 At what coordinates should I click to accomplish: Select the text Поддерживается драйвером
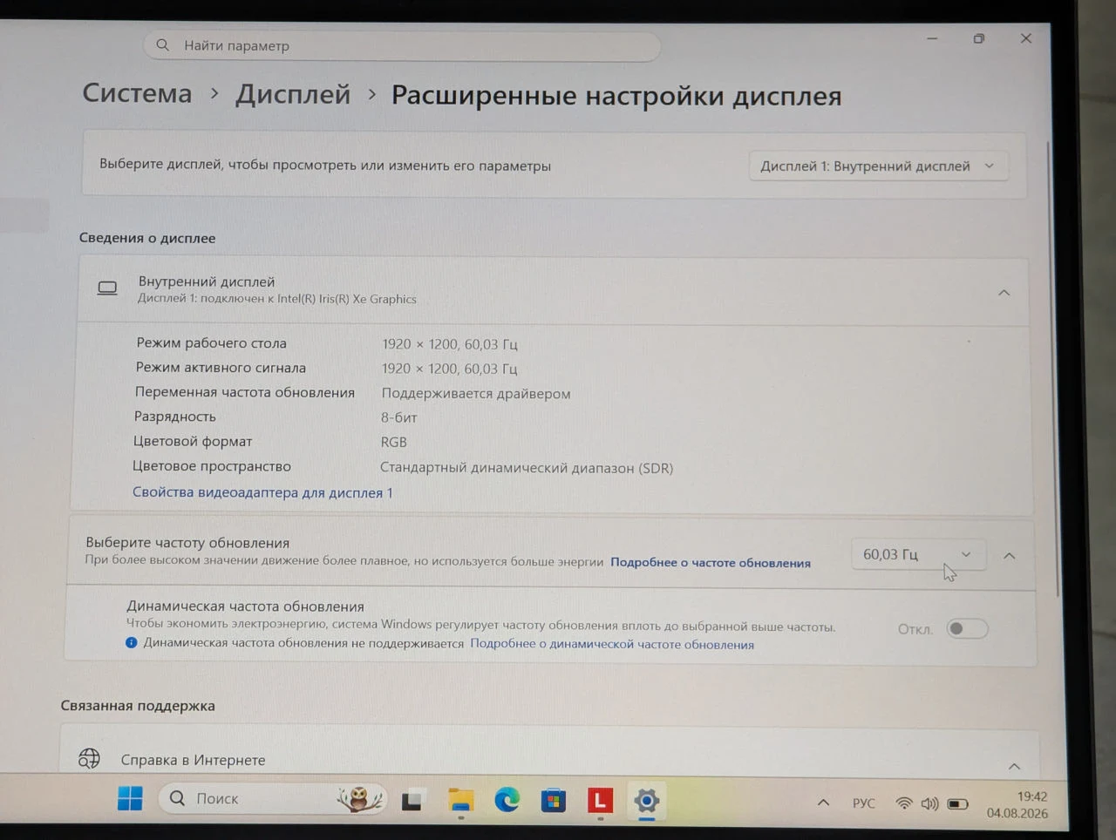coord(476,394)
